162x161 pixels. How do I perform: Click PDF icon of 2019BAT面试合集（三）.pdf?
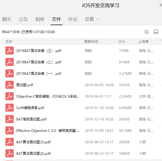[x=9, y=51]
